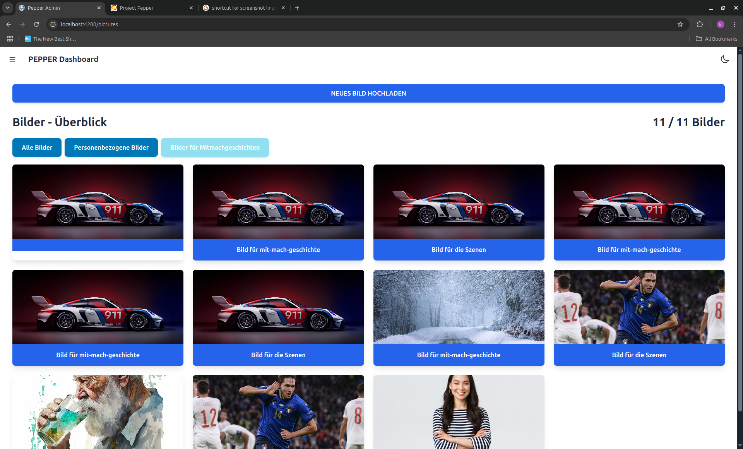This screenshot has height=449, width=743.
Task: Click label under snowy forest image
Action: [459, 355]
